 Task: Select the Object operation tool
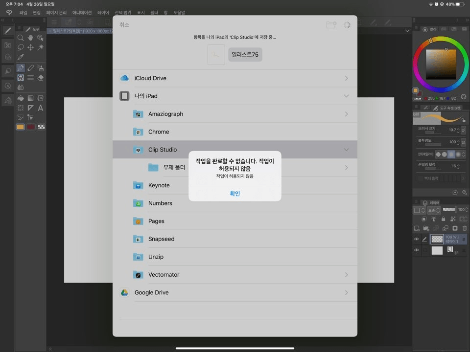click(x=41, y=38)
